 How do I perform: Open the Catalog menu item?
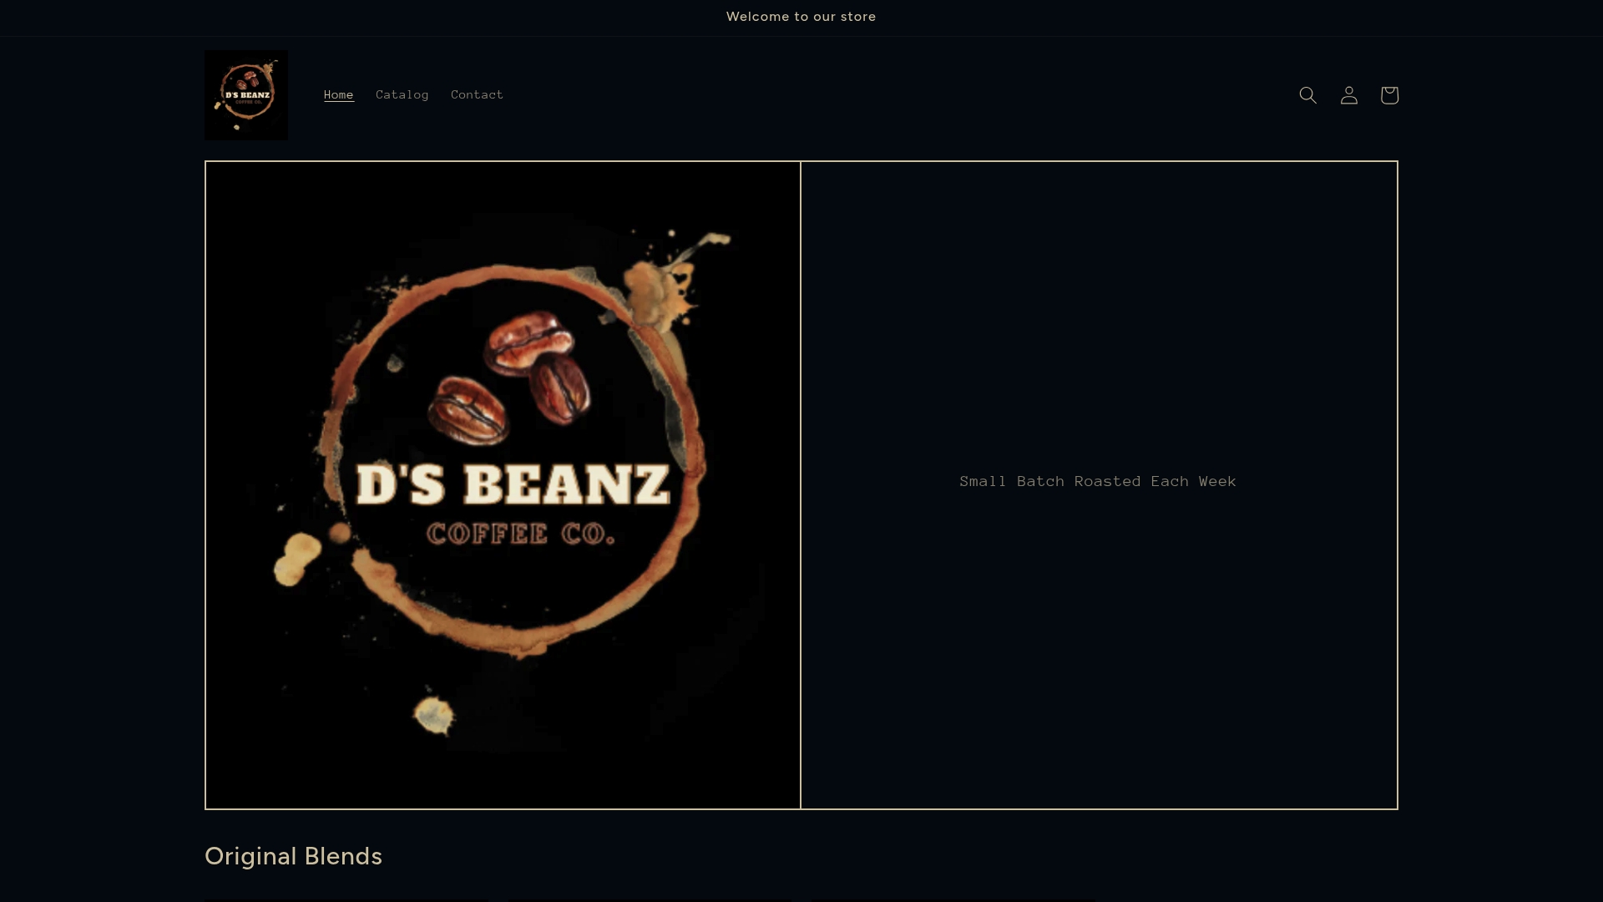(402, 95)
